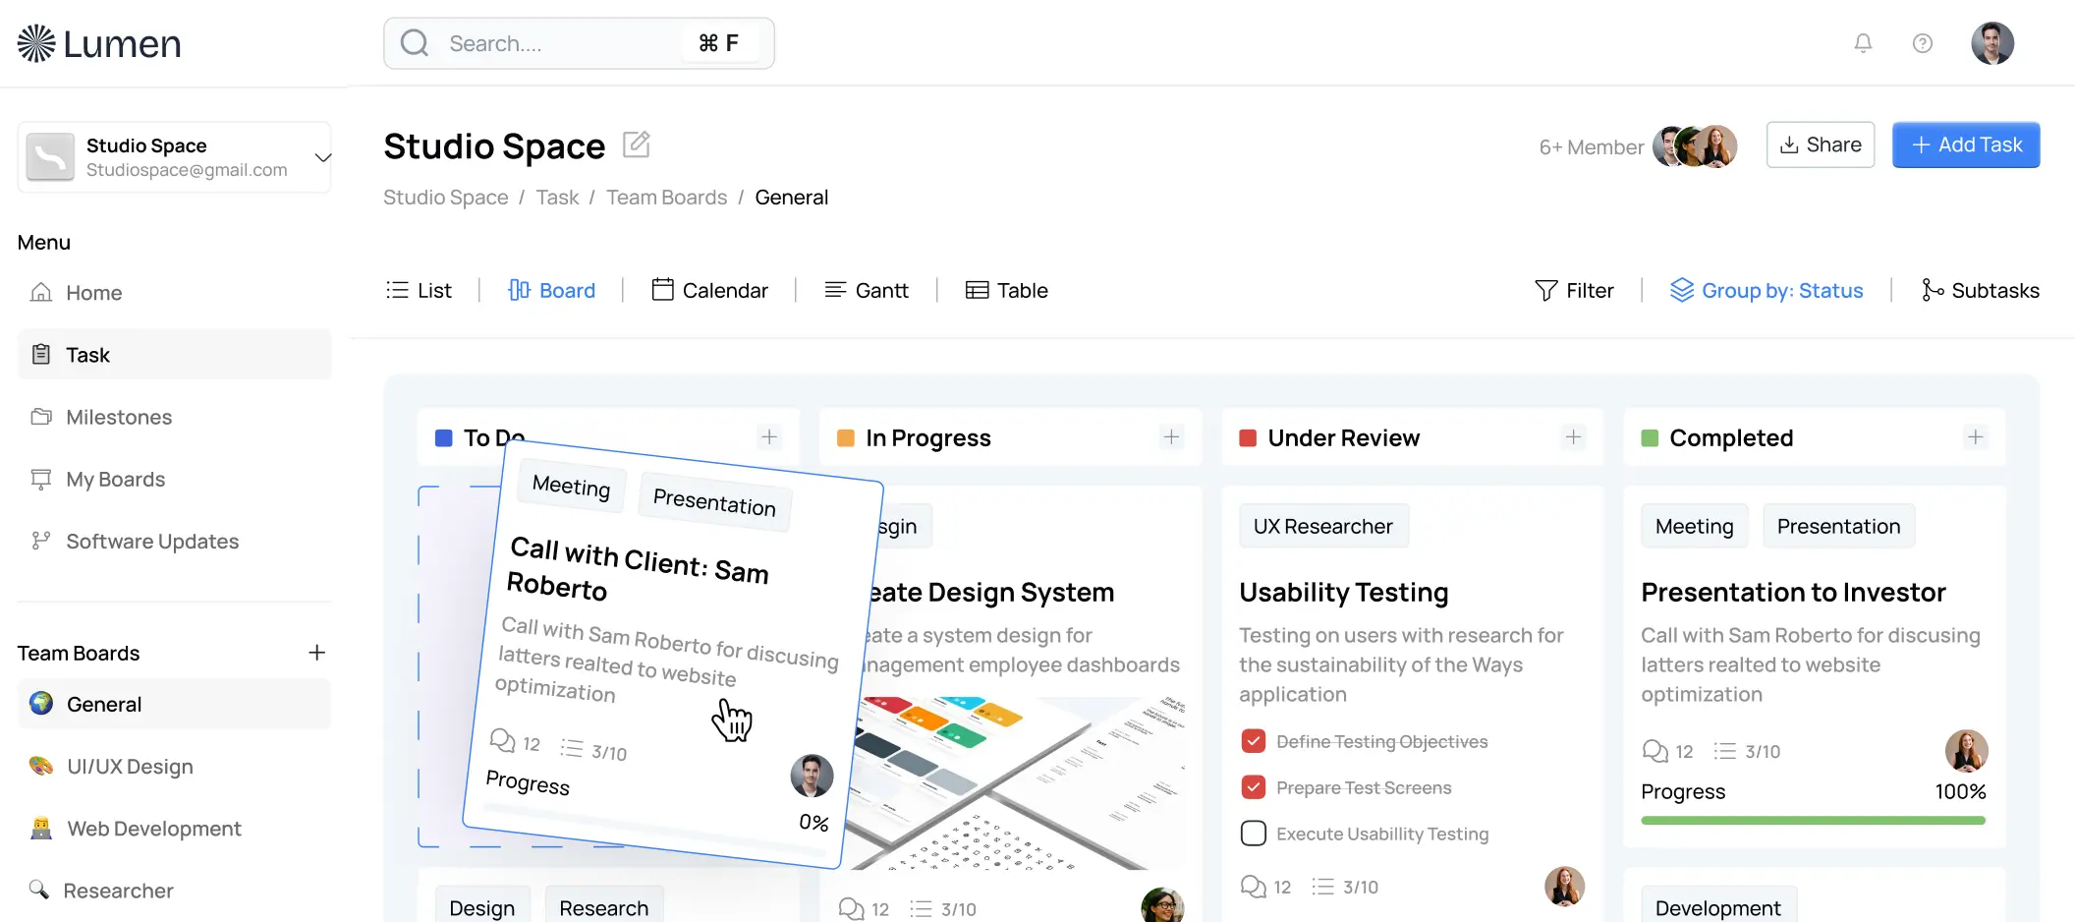Switch to the Calendar view tab
Screen dimensions: 2075x922
[x=709, y=290]
